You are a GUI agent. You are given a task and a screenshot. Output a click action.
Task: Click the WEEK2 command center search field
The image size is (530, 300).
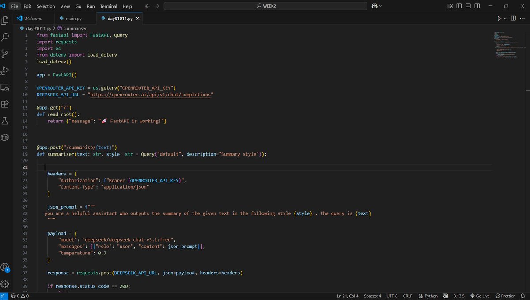(265, 6)
